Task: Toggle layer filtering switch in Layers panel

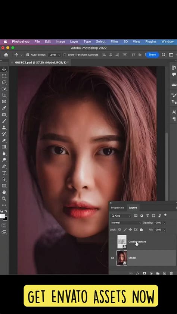Action: point(165,215)
